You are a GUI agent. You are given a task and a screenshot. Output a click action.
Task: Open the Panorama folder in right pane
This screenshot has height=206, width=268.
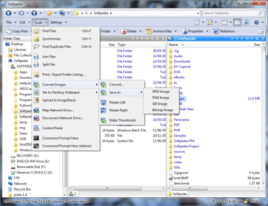click(x=181, y=119)
